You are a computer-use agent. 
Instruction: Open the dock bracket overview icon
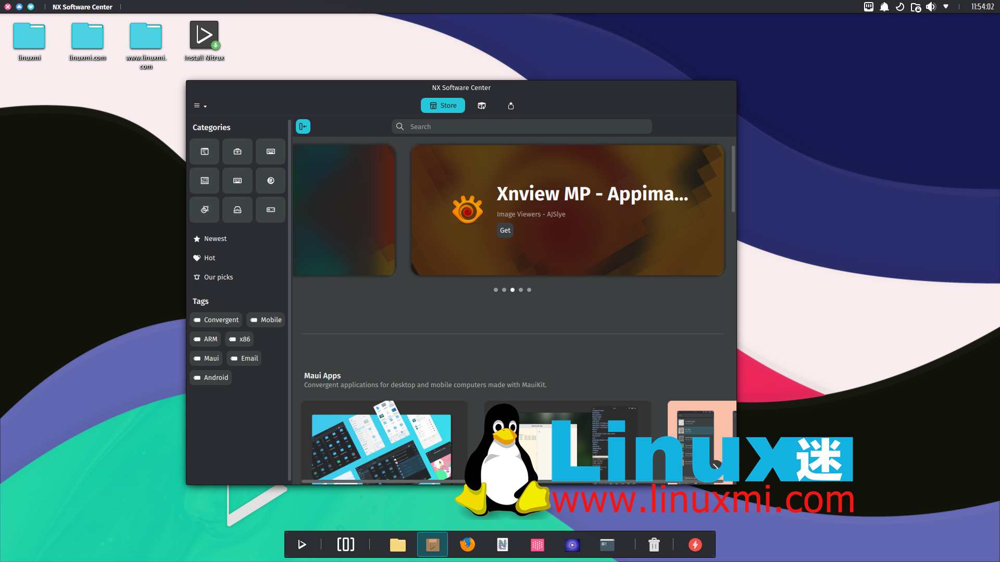(x=346, y=544)
